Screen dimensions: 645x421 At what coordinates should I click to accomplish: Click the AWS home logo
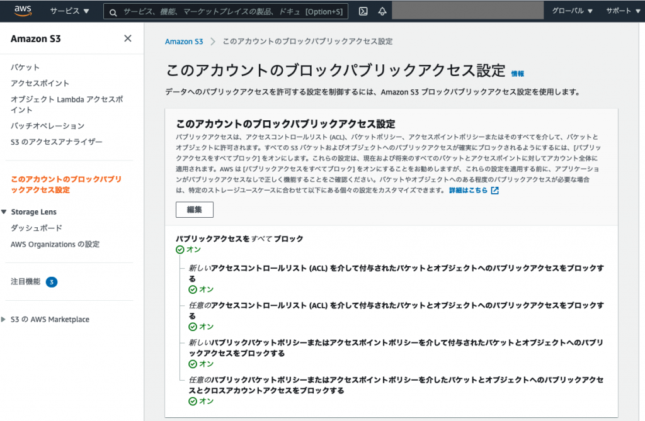23,9
